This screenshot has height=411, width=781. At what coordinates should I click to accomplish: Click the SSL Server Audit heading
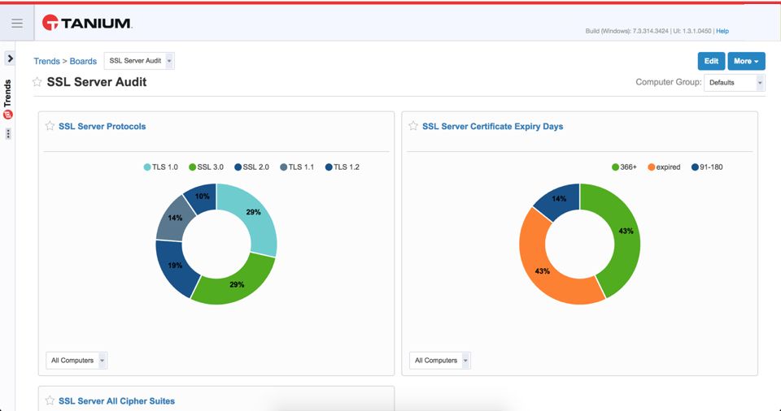[97, 82]
